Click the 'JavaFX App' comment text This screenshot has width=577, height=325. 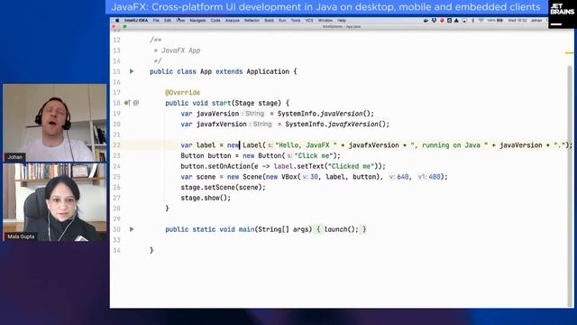tap(180, 51)
